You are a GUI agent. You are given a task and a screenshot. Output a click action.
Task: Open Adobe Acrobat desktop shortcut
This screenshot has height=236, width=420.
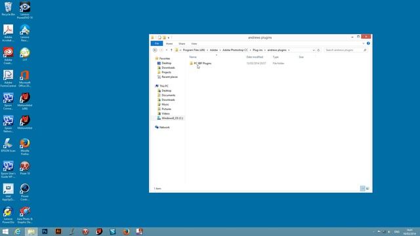(x=8, y=33)
